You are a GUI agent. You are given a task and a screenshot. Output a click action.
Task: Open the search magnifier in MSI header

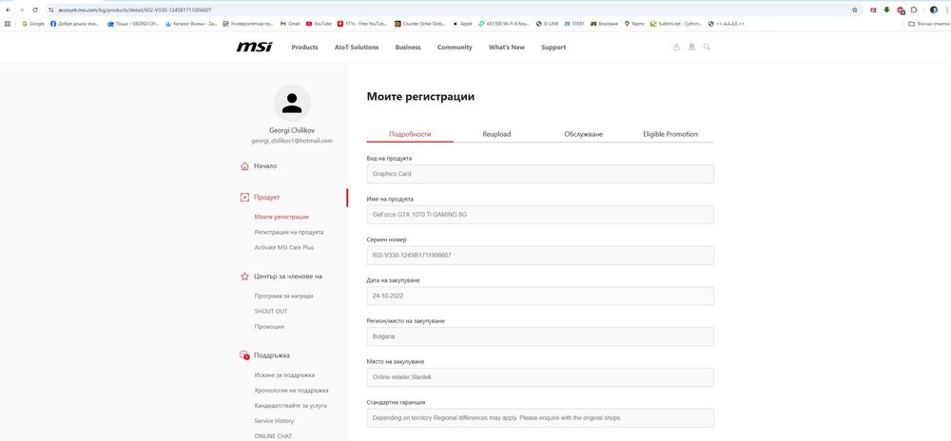coord(707,47)
